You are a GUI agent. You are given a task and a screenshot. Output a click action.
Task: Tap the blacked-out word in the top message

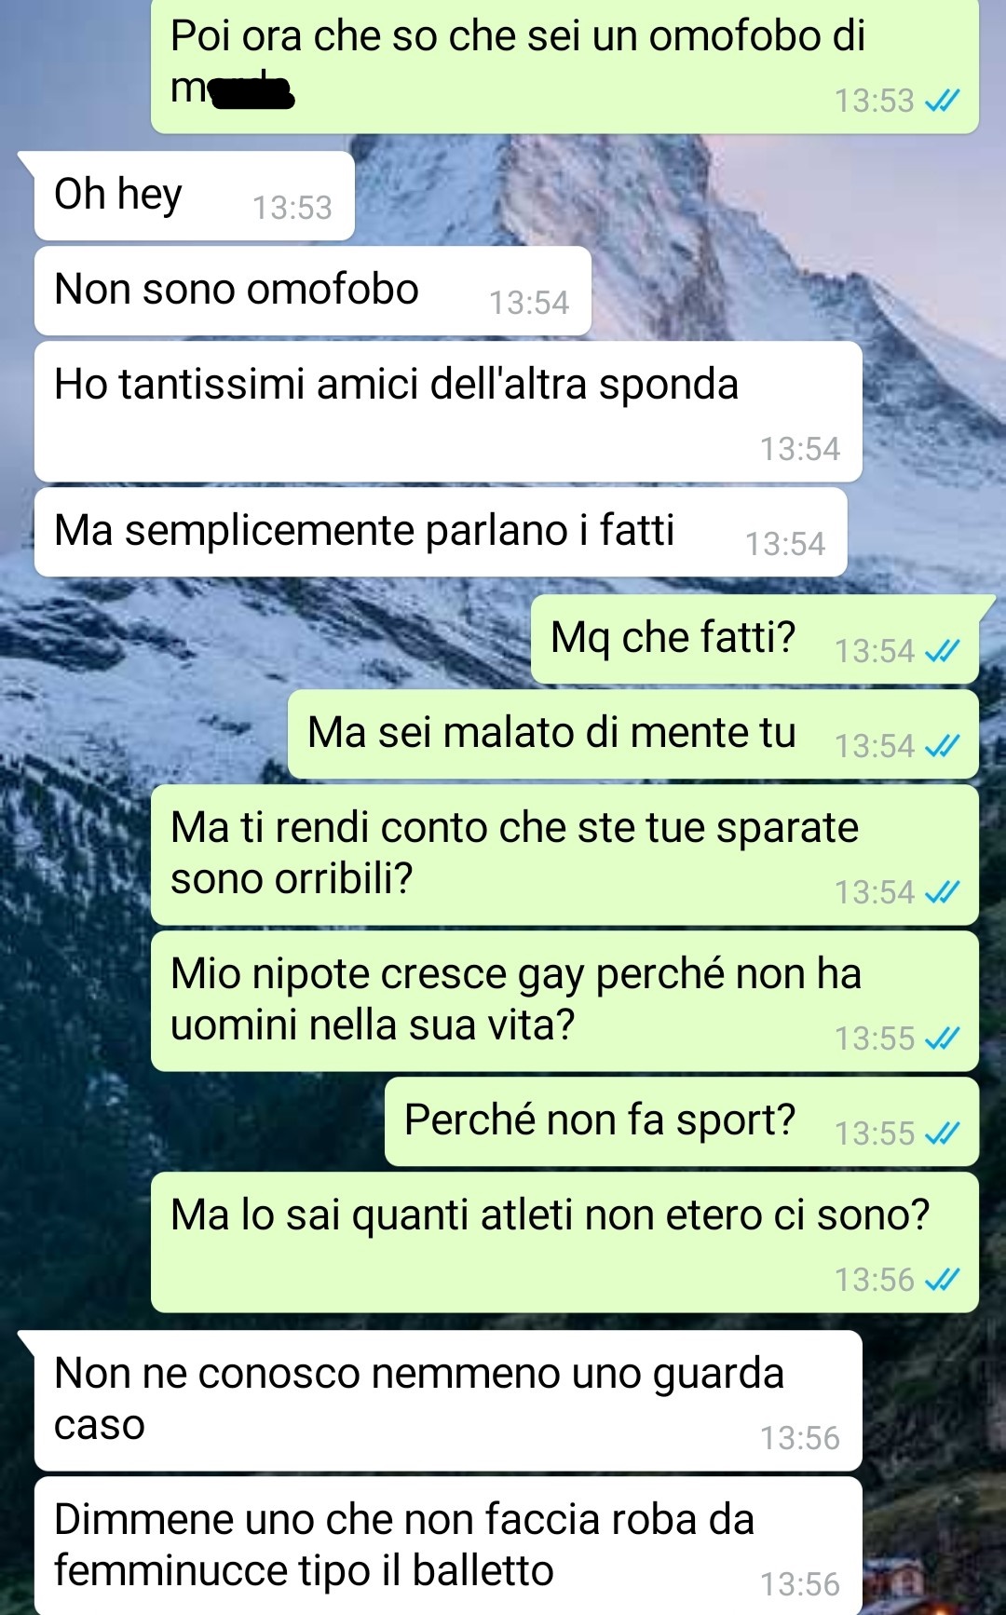(250, 91)
